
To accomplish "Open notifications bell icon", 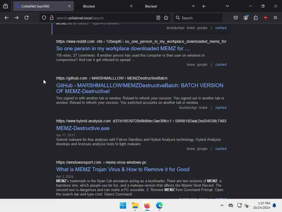I will [274, 205].
